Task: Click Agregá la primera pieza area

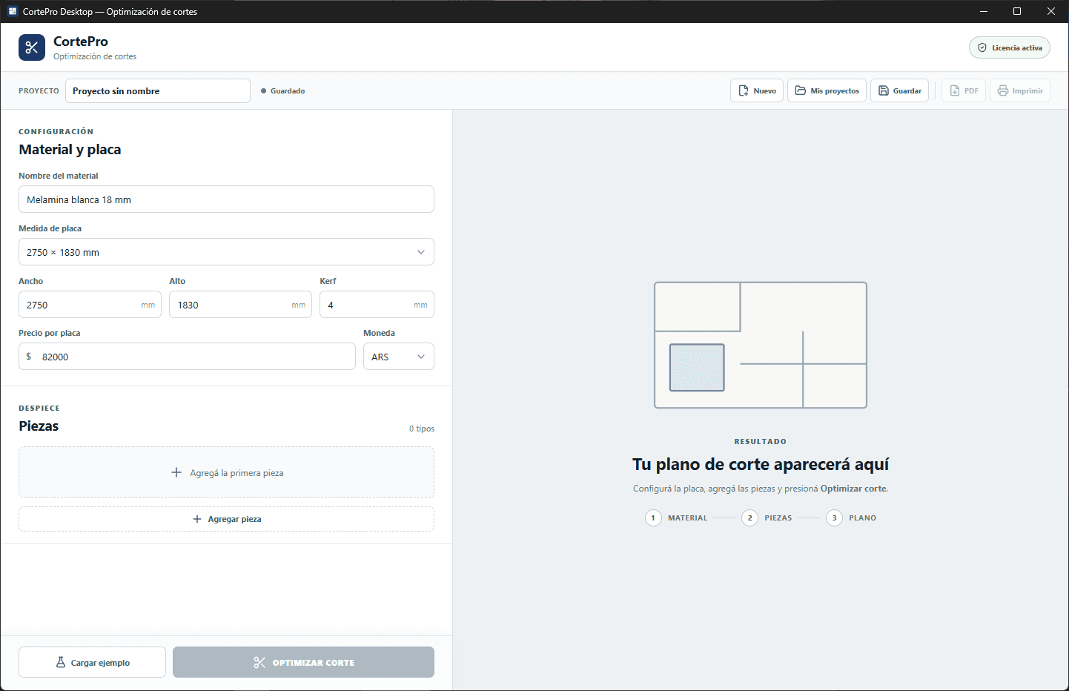Action: (226, 472)
